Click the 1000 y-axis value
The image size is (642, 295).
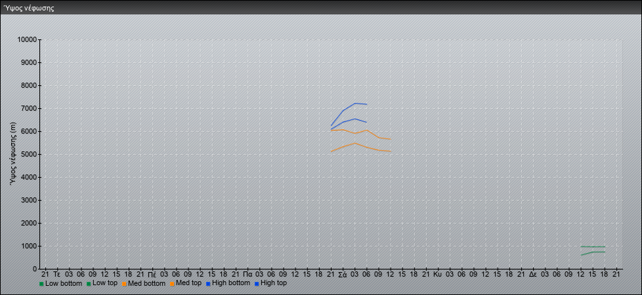[x=29, y=246]
